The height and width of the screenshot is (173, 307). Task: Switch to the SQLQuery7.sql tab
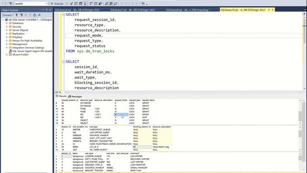pyautogui.click(x=133, y=10)
